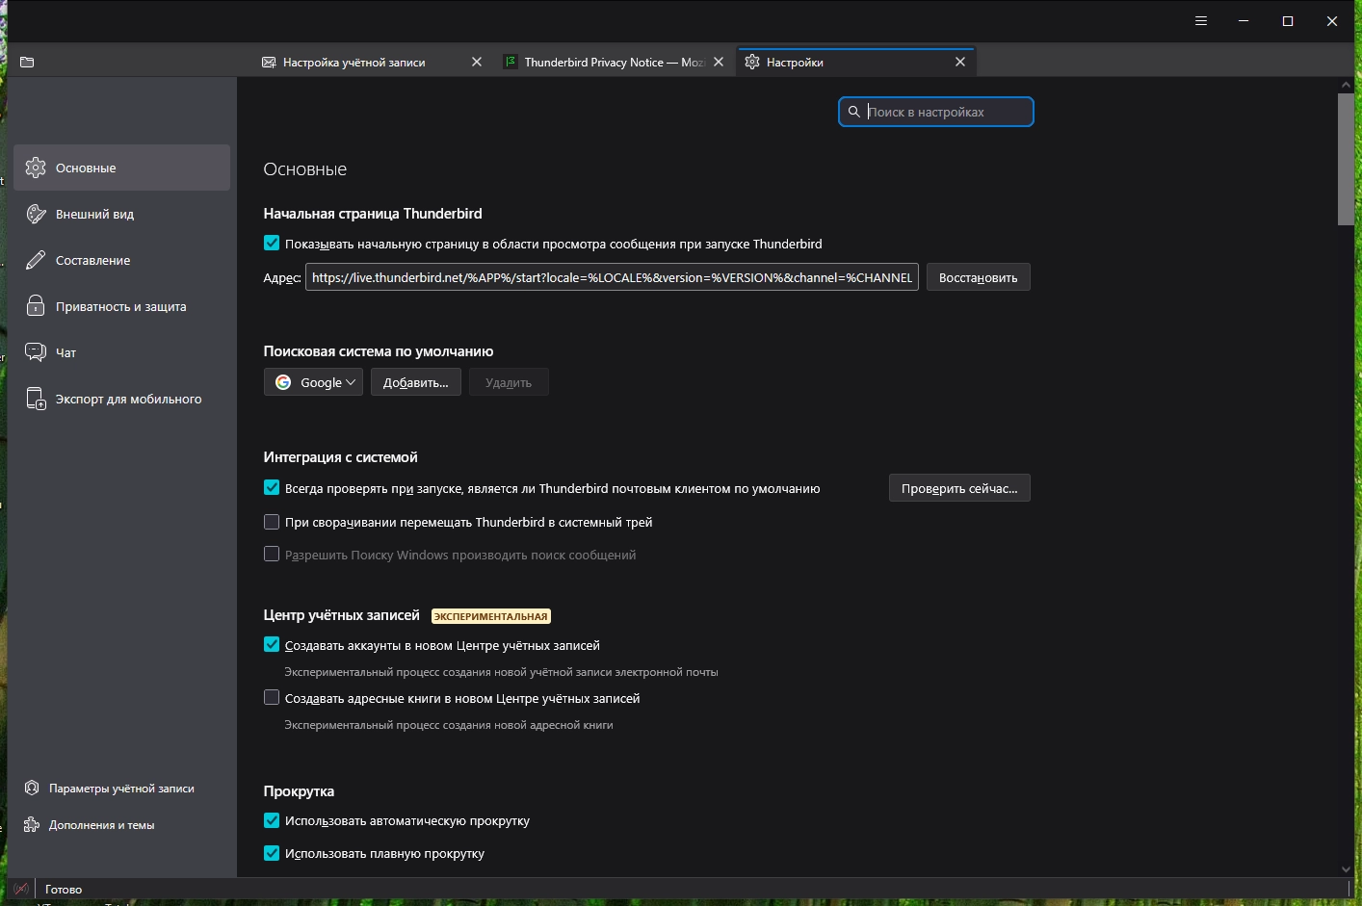Open Приватность и защита settings category
This screenshot has width=1362, height=906.
[x=122, y=306]
